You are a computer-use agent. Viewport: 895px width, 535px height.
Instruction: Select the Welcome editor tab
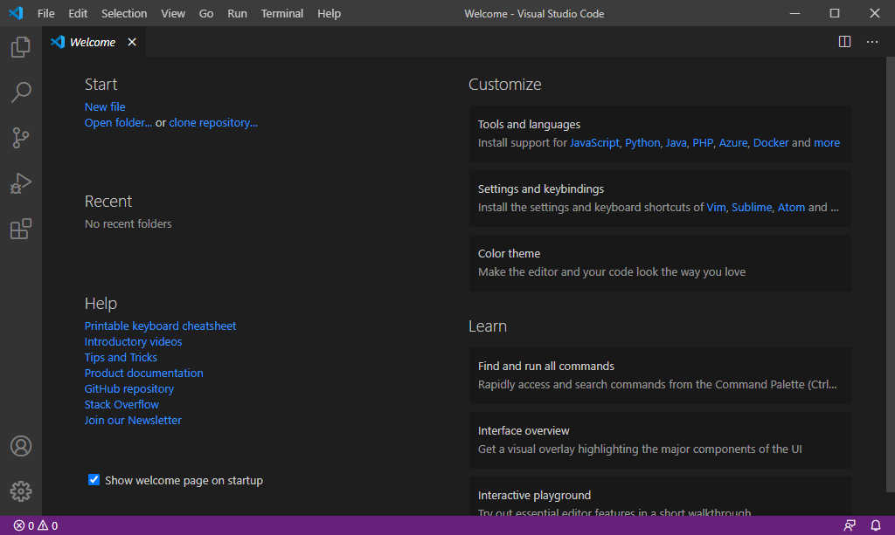click(94, 42)
